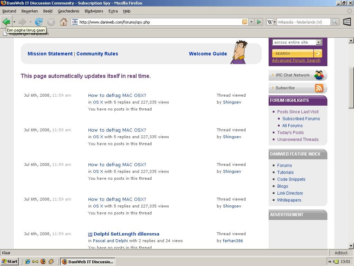Click the orange arrow button next to SEARCH
Screen dimensions: 354x266
[x=318, y=53]
